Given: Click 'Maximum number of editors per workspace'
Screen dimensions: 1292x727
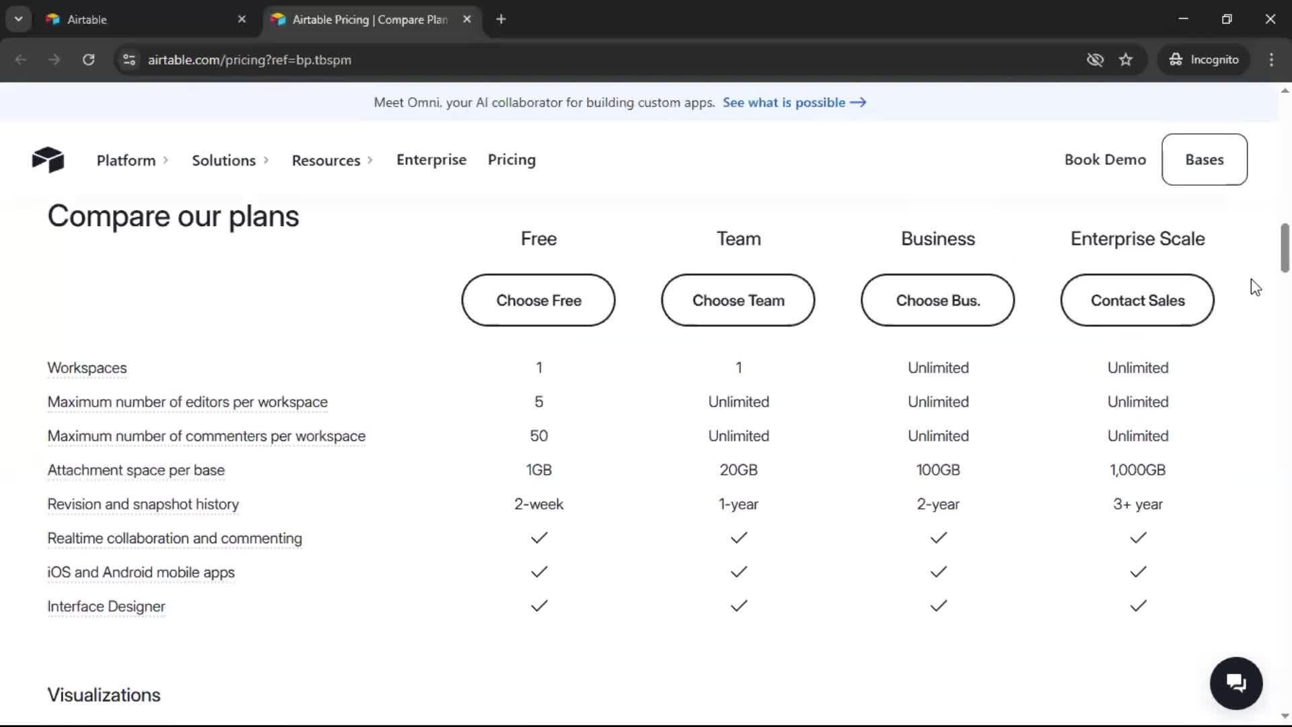Looking at the screenshot, I should click(x=187, y=402).
